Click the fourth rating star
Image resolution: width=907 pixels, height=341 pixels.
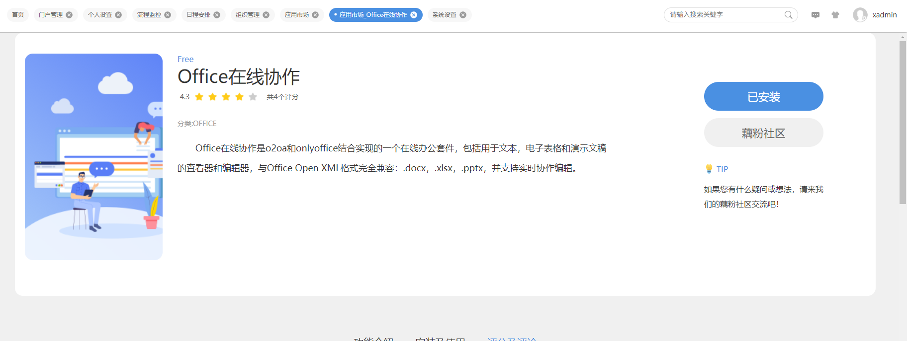240,97
